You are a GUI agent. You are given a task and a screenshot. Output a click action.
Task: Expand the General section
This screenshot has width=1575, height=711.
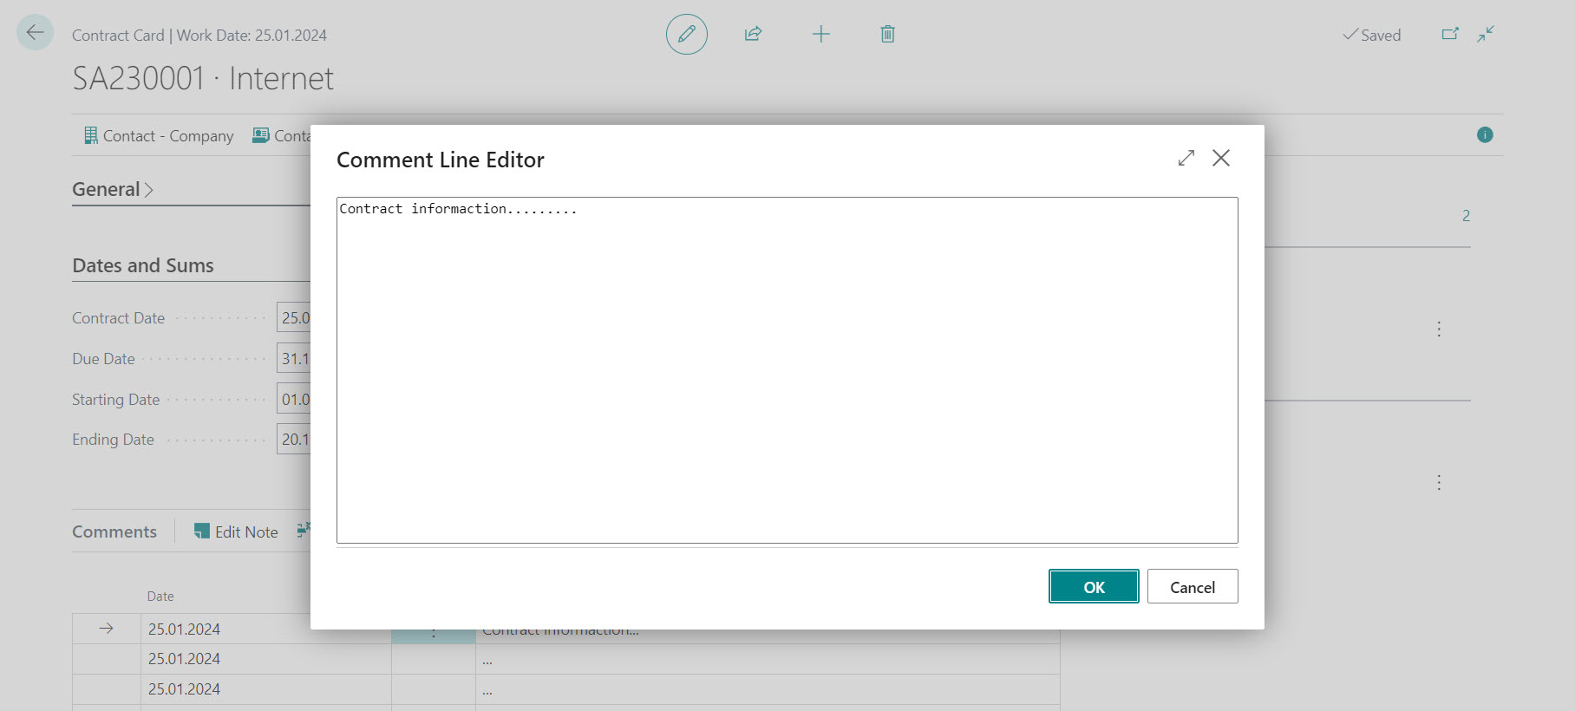(x=113, y=189)
